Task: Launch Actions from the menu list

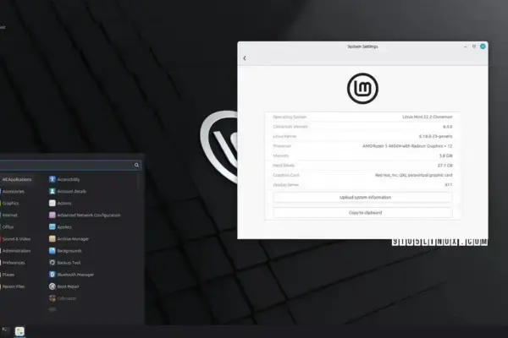Action: point(60,203)
